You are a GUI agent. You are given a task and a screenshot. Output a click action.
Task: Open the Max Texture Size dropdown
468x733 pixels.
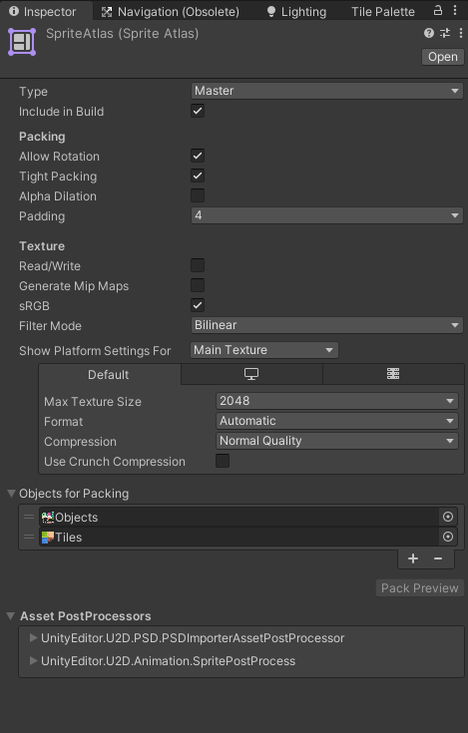point(336,401)
